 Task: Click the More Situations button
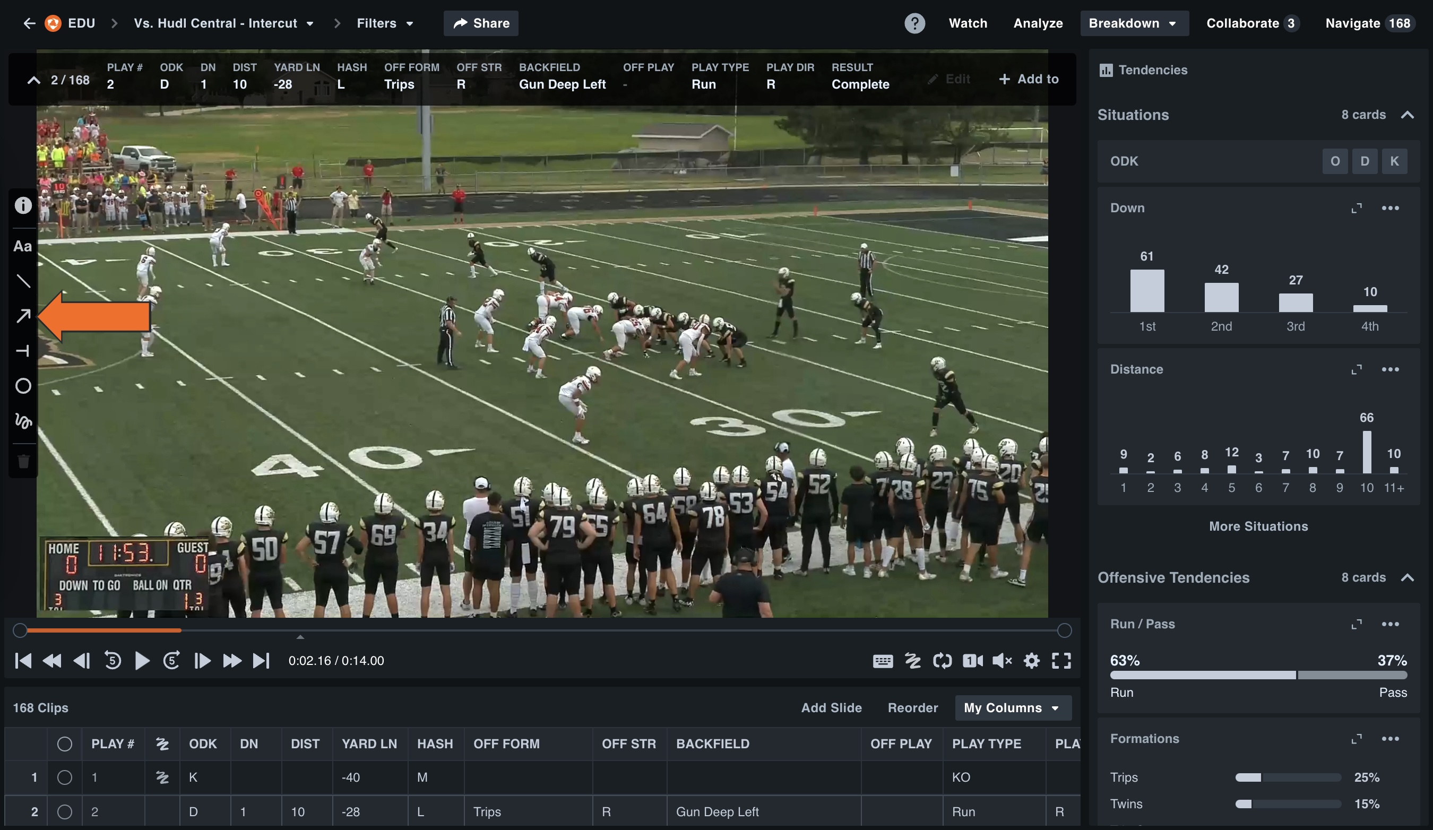pos(1258,526)
